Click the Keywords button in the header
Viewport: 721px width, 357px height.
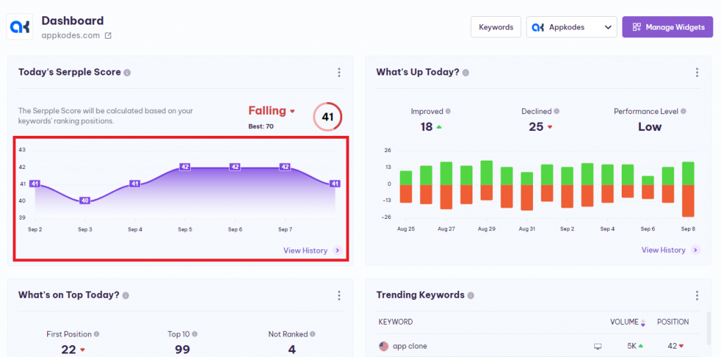496,27
